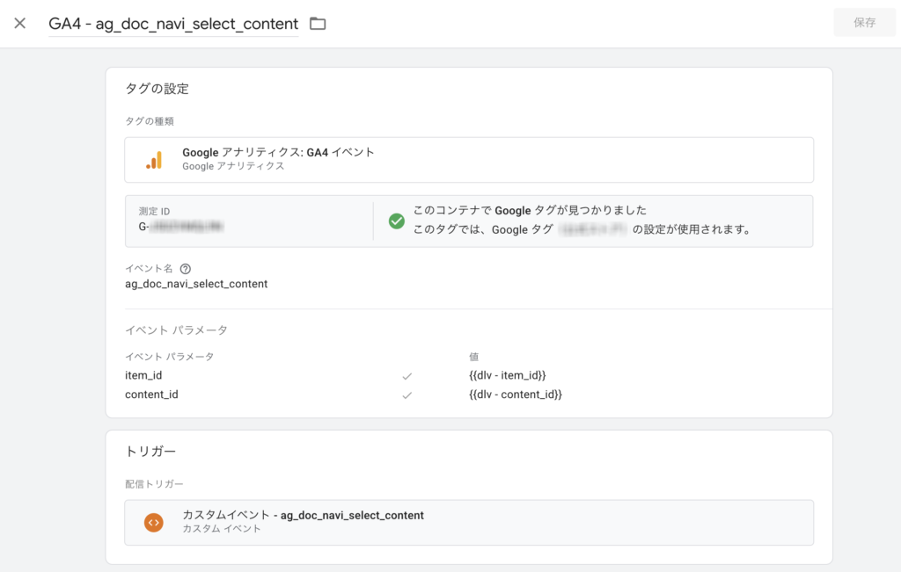This screenshot has width=901, height=572.
Task: Click the Google Analytics bar chart icon
Action: pos(154,159)
